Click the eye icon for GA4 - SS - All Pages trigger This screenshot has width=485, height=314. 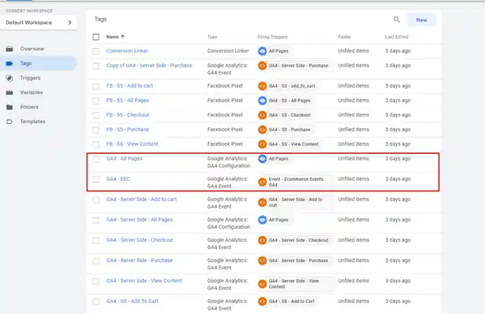point(263,101)
